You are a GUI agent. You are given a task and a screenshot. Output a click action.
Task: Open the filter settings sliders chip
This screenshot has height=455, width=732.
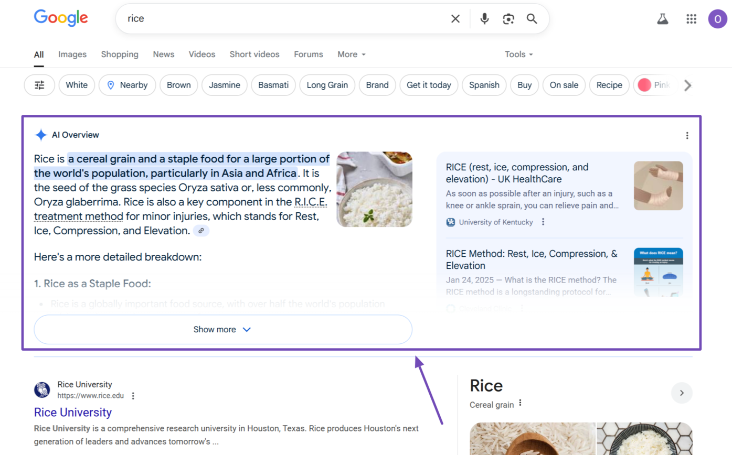pos(39,85)
